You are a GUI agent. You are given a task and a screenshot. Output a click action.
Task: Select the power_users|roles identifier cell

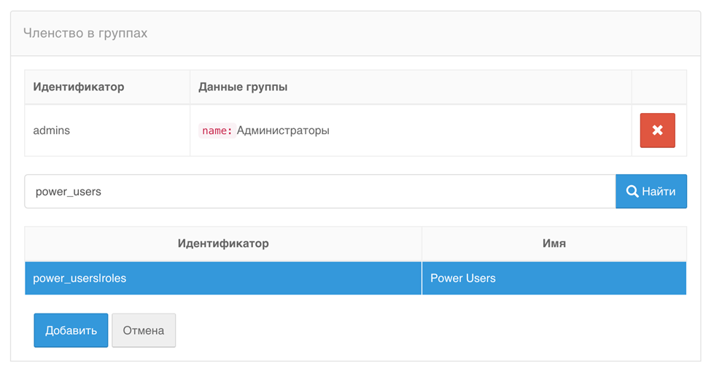click(79, 279)
